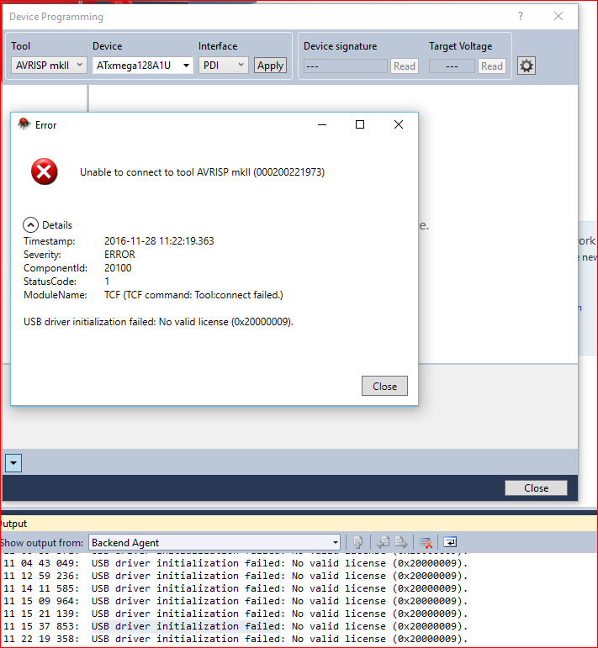598x648 pixels.
Task: Click Read next to Target Voltage
Action: 492,66
